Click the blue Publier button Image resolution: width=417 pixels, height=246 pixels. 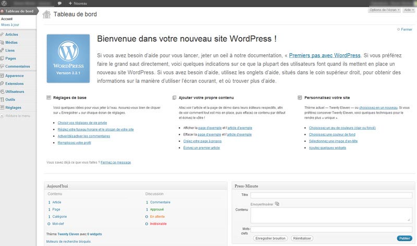404,238
